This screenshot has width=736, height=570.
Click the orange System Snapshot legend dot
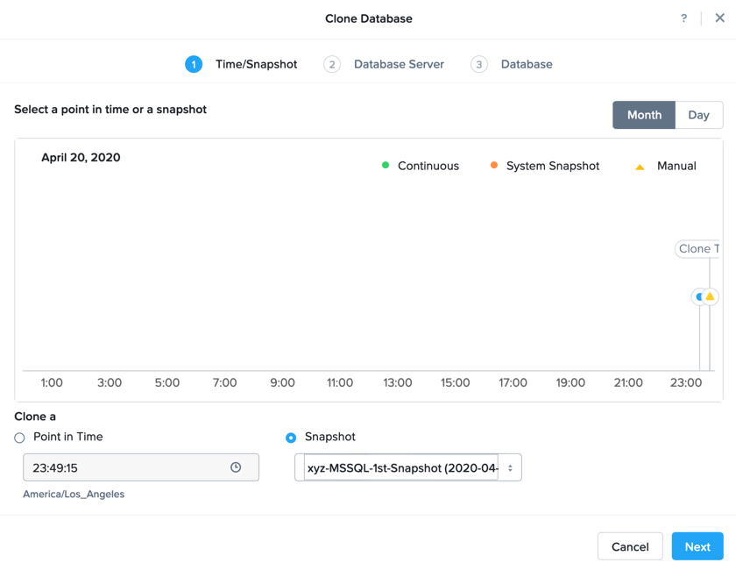click(494, 165)
